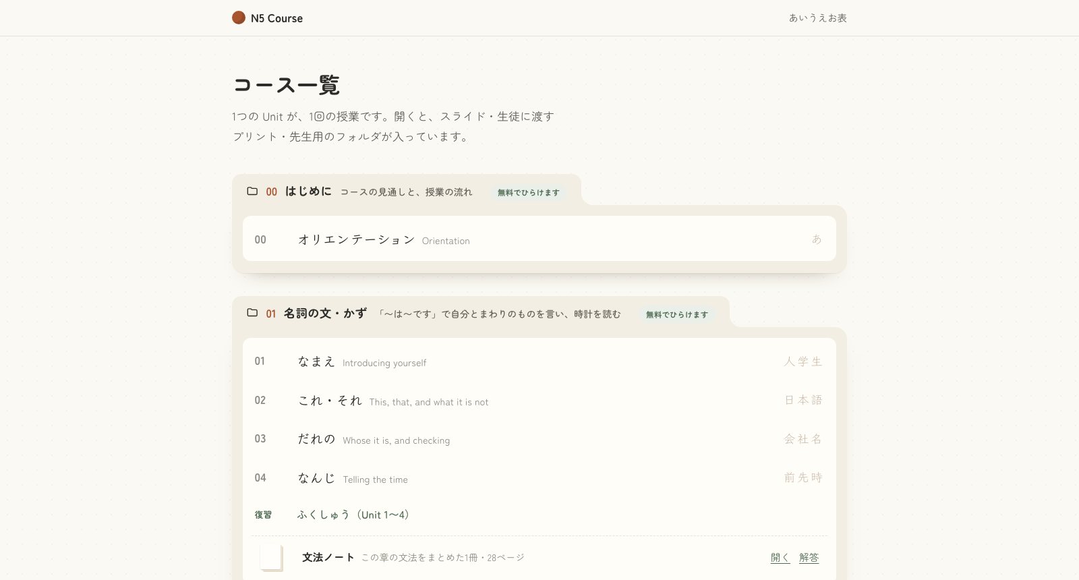Open the オリエンテーション Orientation lesson
Screen dimensions: 1079x580
click(539, 239)
